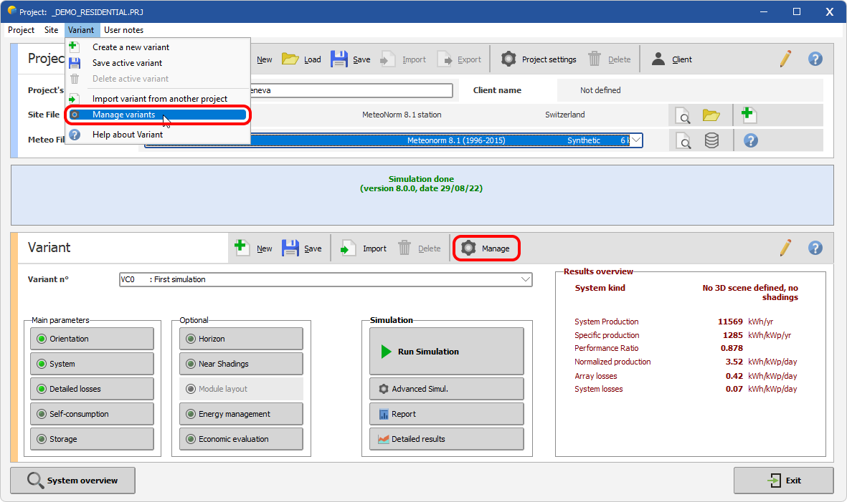Image resolution: width=847 pixels, height=502 pixels.
Task: Open Project settings gear
Action: [508, 59]
